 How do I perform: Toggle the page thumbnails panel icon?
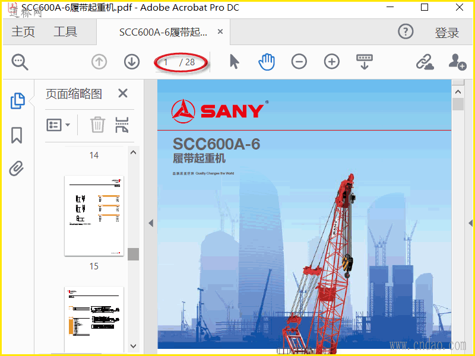pos(18,101)
